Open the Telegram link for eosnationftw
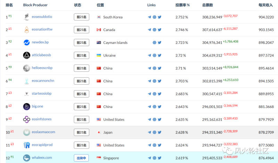The width and height of the screenshot is (278, 163). tap(149, 30)
